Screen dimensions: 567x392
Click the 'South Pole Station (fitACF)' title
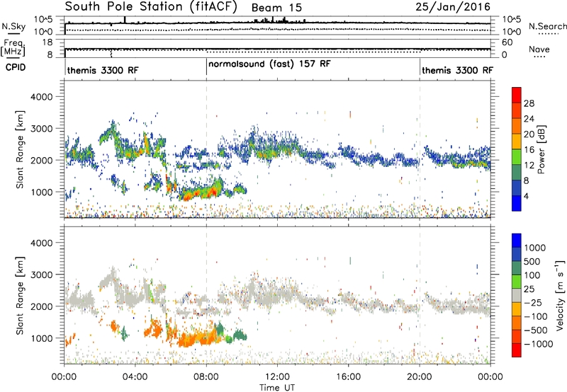click(x=151, y=6)
